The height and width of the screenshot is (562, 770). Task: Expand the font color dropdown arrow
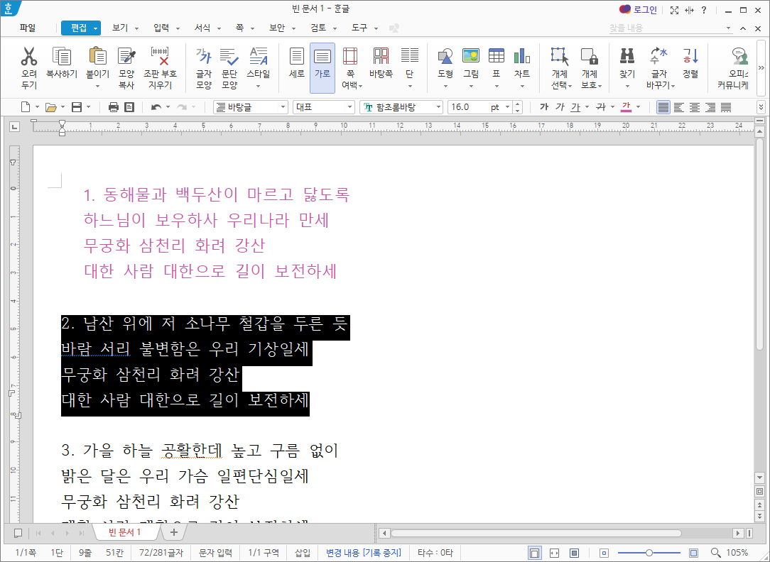coord(639,107)
